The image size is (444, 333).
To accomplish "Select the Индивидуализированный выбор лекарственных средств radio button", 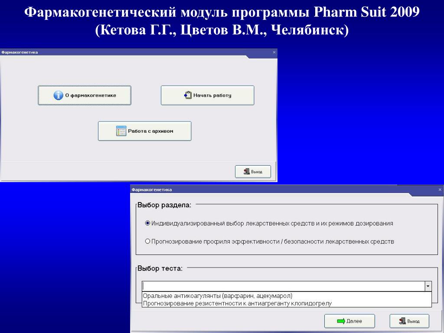I will 147,223.
